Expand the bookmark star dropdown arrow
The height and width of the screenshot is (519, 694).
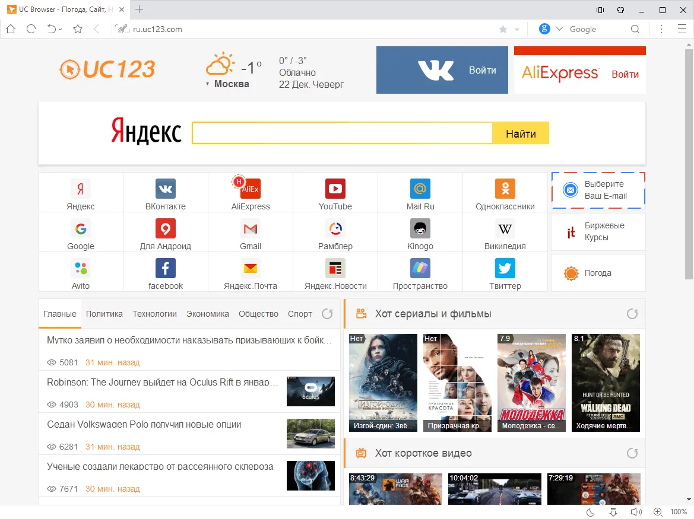516,30
